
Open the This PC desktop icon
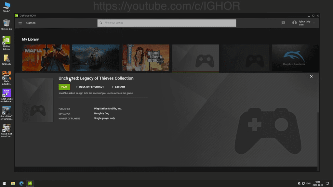(x=7, y=6)
